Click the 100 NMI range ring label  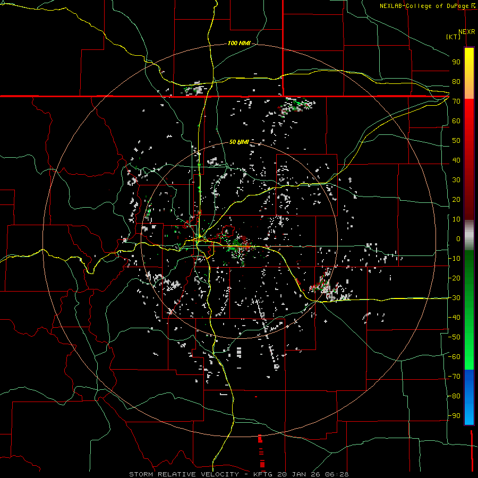pos(239,43)
